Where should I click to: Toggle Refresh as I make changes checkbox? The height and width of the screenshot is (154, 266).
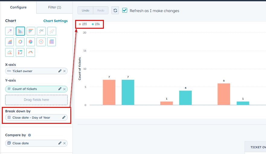tap(125, 10)
